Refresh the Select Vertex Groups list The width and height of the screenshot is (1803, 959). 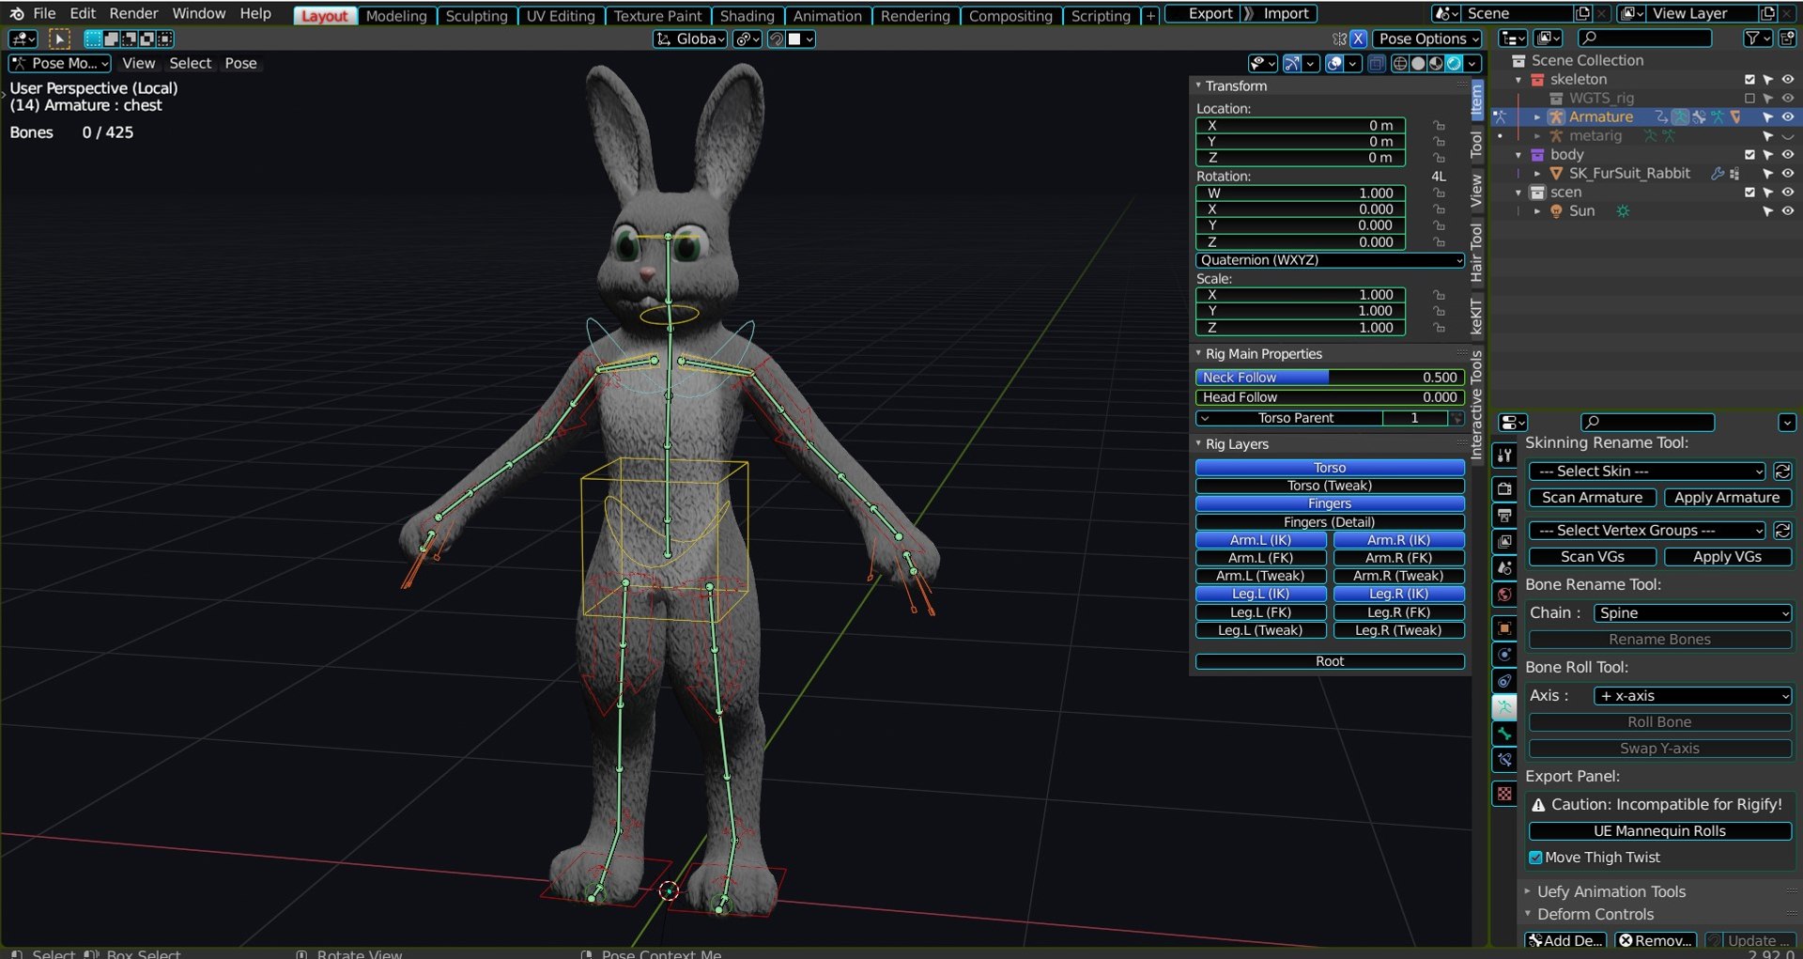pyautogui.click(x=1782, y=531)
